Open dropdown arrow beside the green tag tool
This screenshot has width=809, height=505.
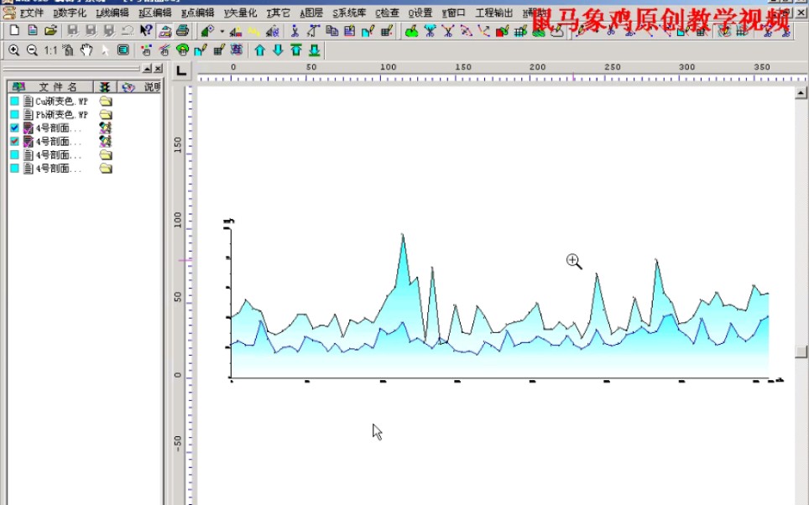(x=222, y=32)
